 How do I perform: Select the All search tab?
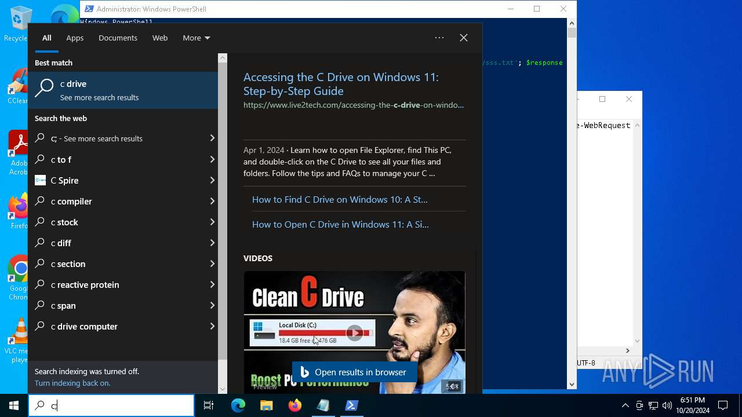coord(47,38)
